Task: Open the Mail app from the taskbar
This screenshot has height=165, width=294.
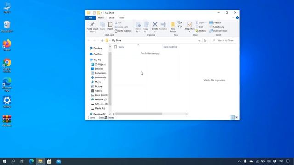Action: click(x=58, y=161)
